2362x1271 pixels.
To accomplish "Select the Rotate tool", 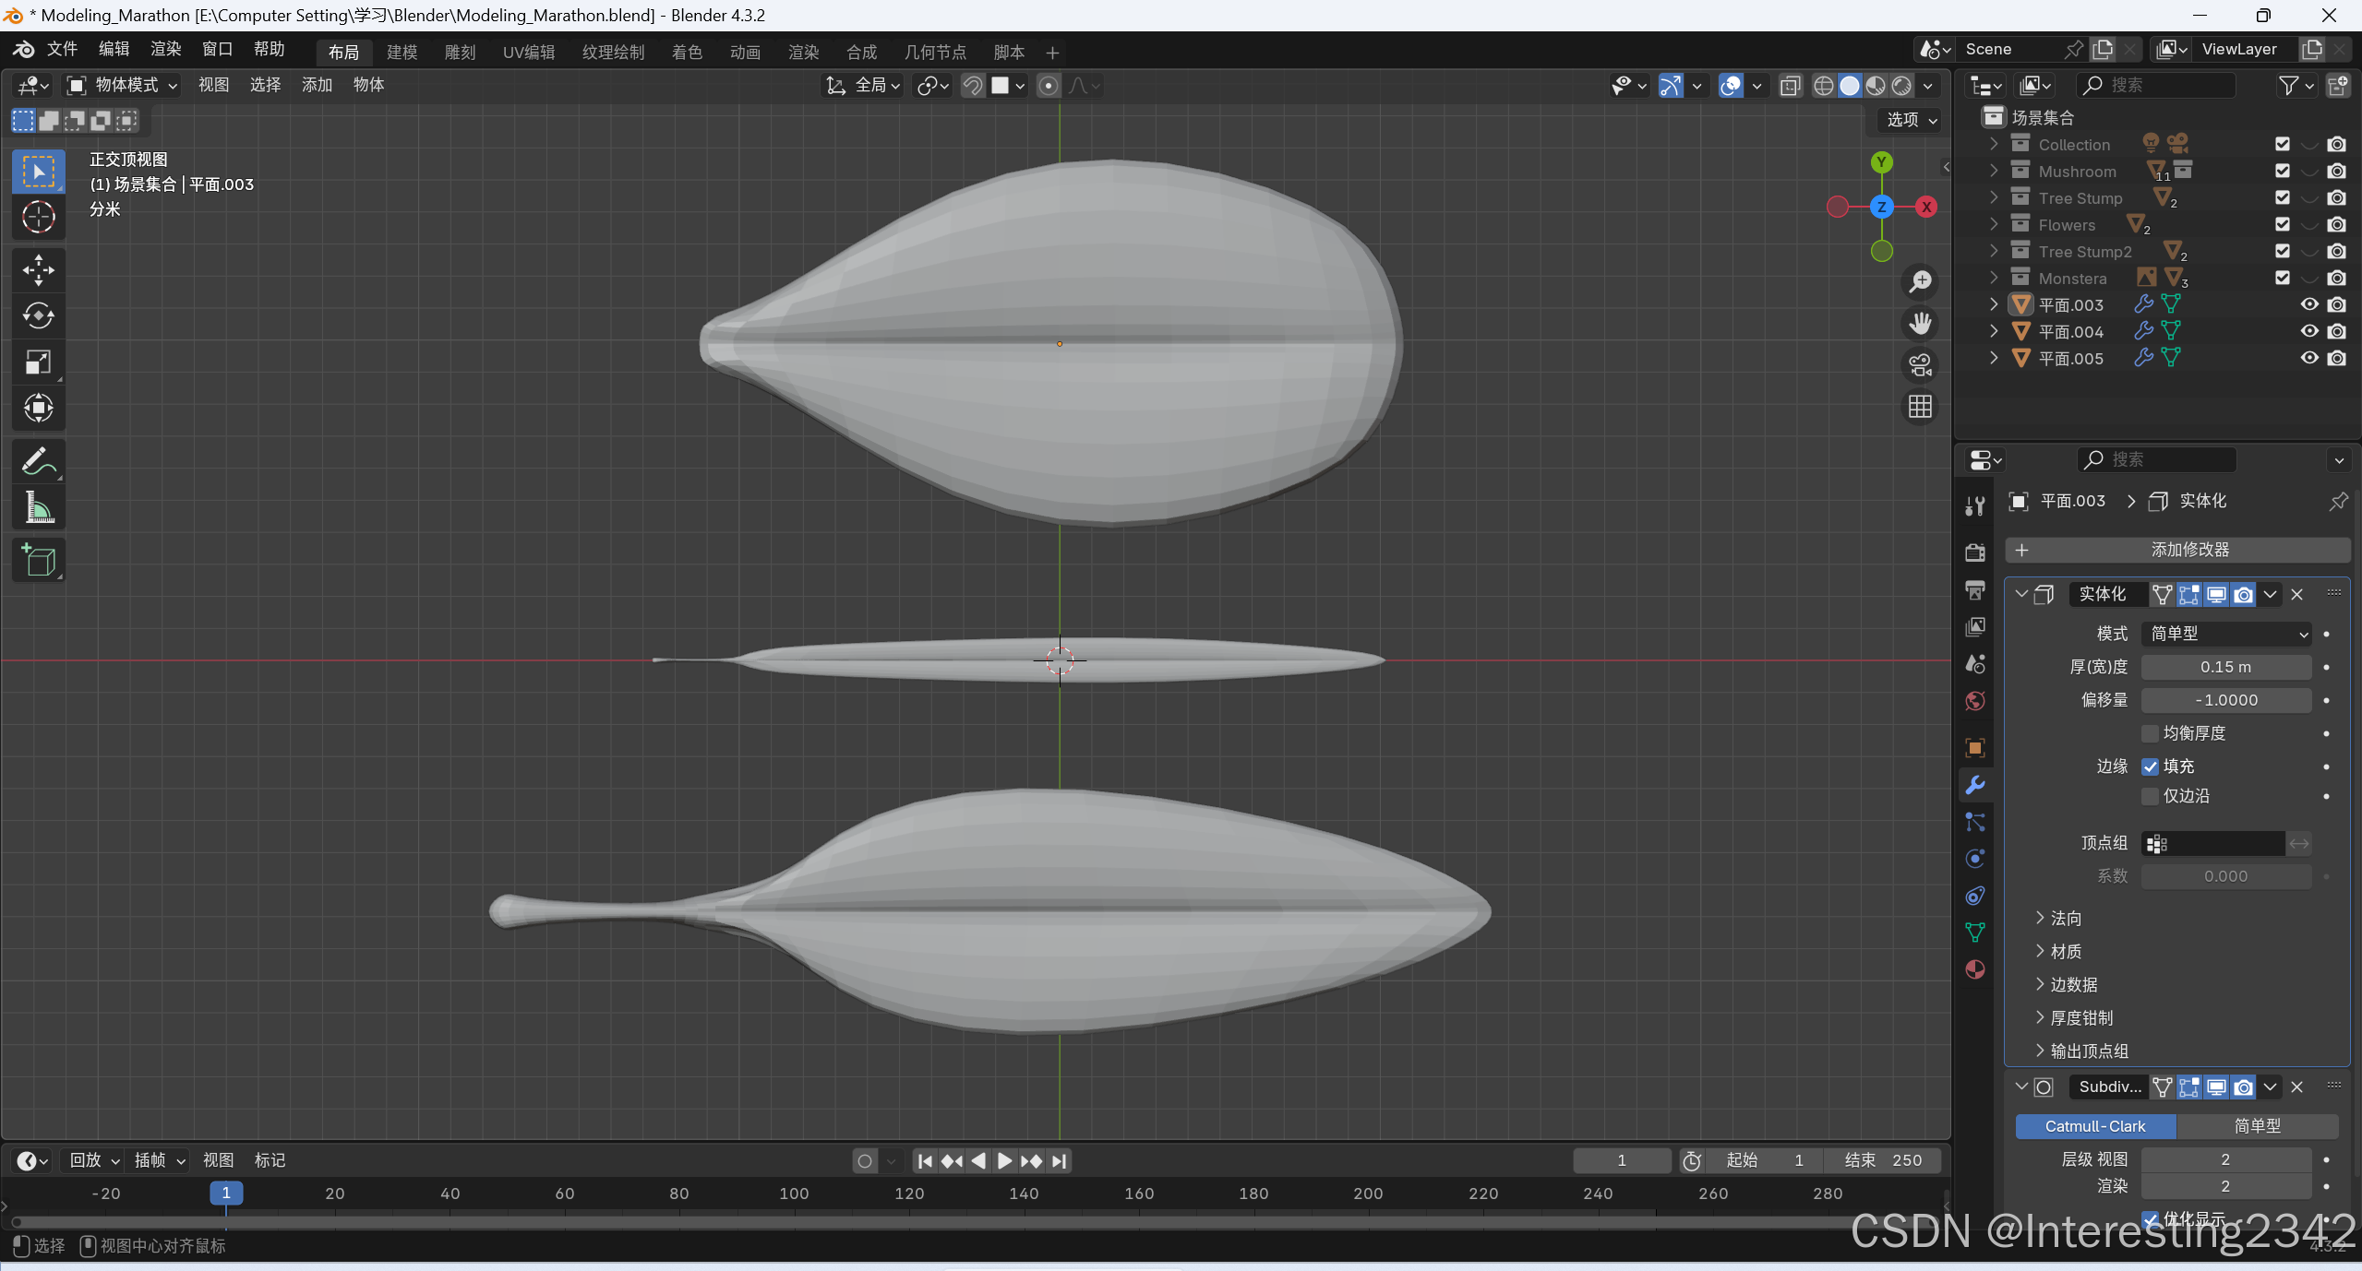I will 38,316.
